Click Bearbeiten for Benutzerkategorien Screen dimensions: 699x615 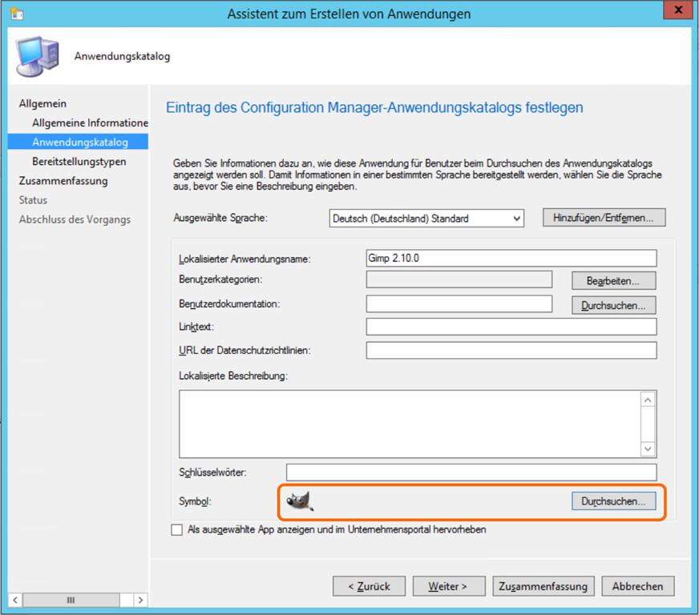(x=613, y=280)
